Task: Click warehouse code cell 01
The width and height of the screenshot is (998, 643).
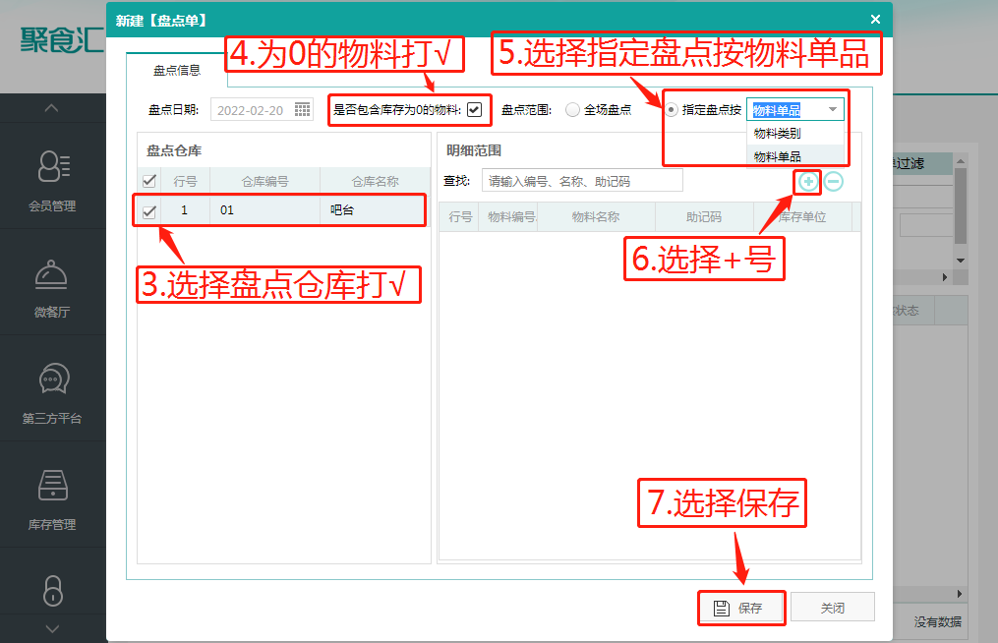Action: point(264,210)
